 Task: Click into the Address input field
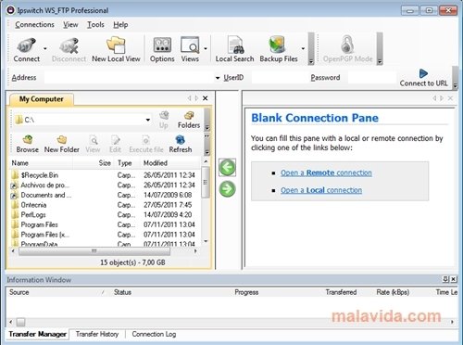coord(129,78)
